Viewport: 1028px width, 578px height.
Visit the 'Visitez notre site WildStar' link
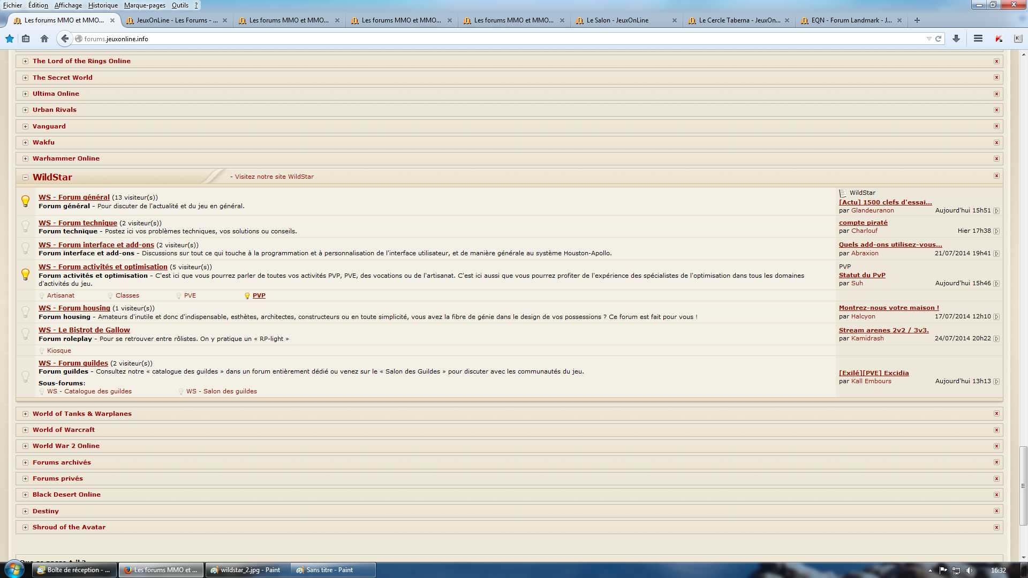[x=274, y=177]
